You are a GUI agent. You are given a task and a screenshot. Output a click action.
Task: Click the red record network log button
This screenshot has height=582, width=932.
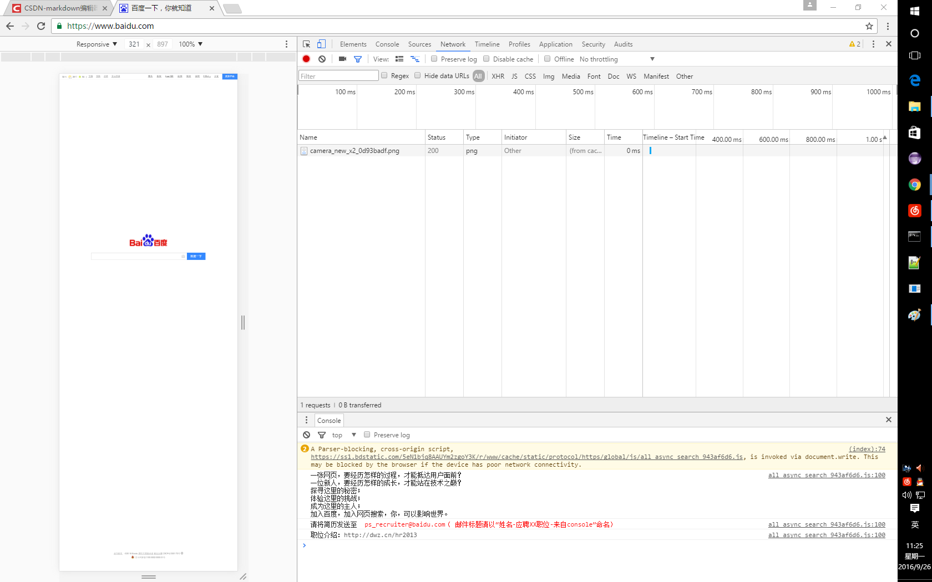306,59
